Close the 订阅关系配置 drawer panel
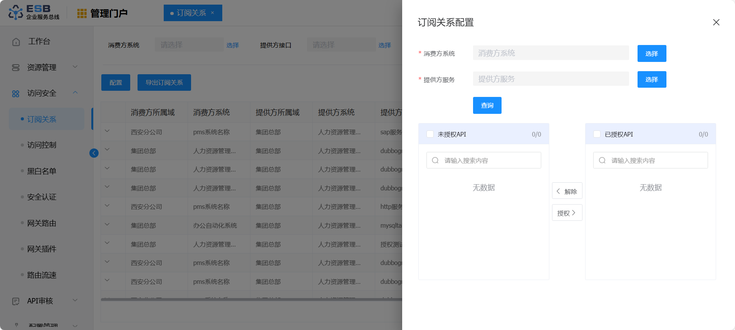Image resolution: width=735 pixels, height=330 pixels. pos(716,22)
